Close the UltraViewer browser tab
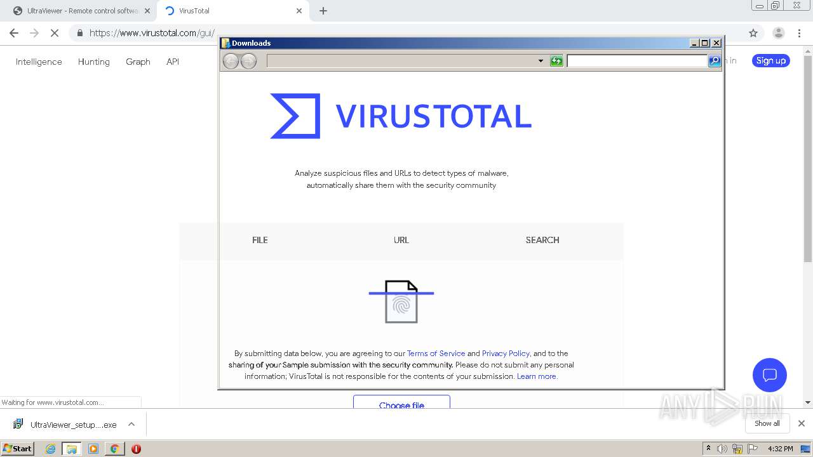This screenshot has width=813, height=457. pyautogui.click(x=147, y=11)
